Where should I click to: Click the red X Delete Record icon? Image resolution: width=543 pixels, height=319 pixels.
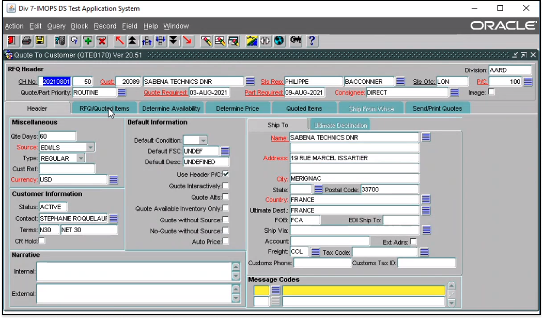(102, 41)
